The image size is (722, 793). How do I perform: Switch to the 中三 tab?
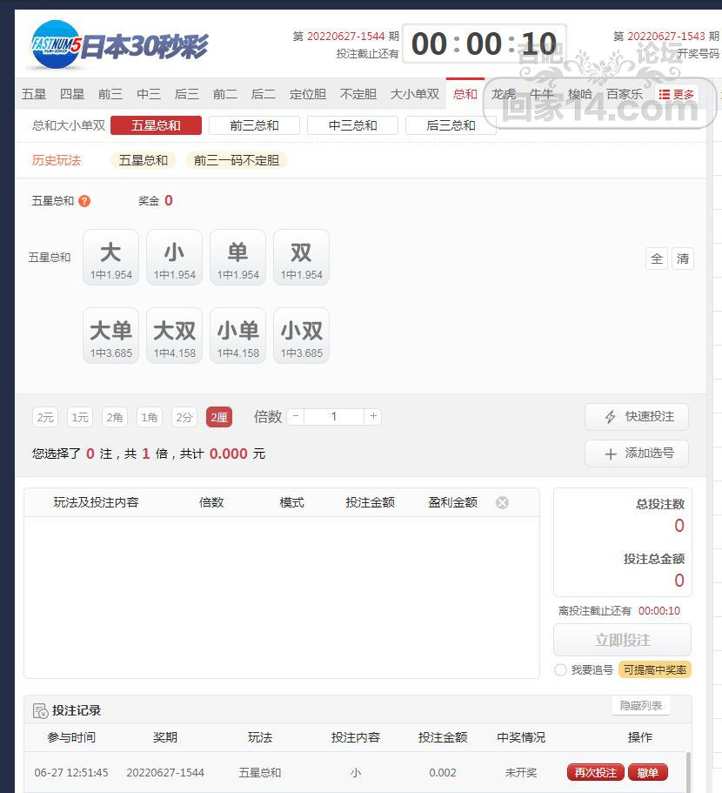149,95
